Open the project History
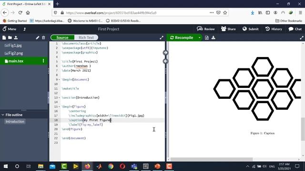The height and width of the screenshot is (171, 305). (x=274, y=29)
